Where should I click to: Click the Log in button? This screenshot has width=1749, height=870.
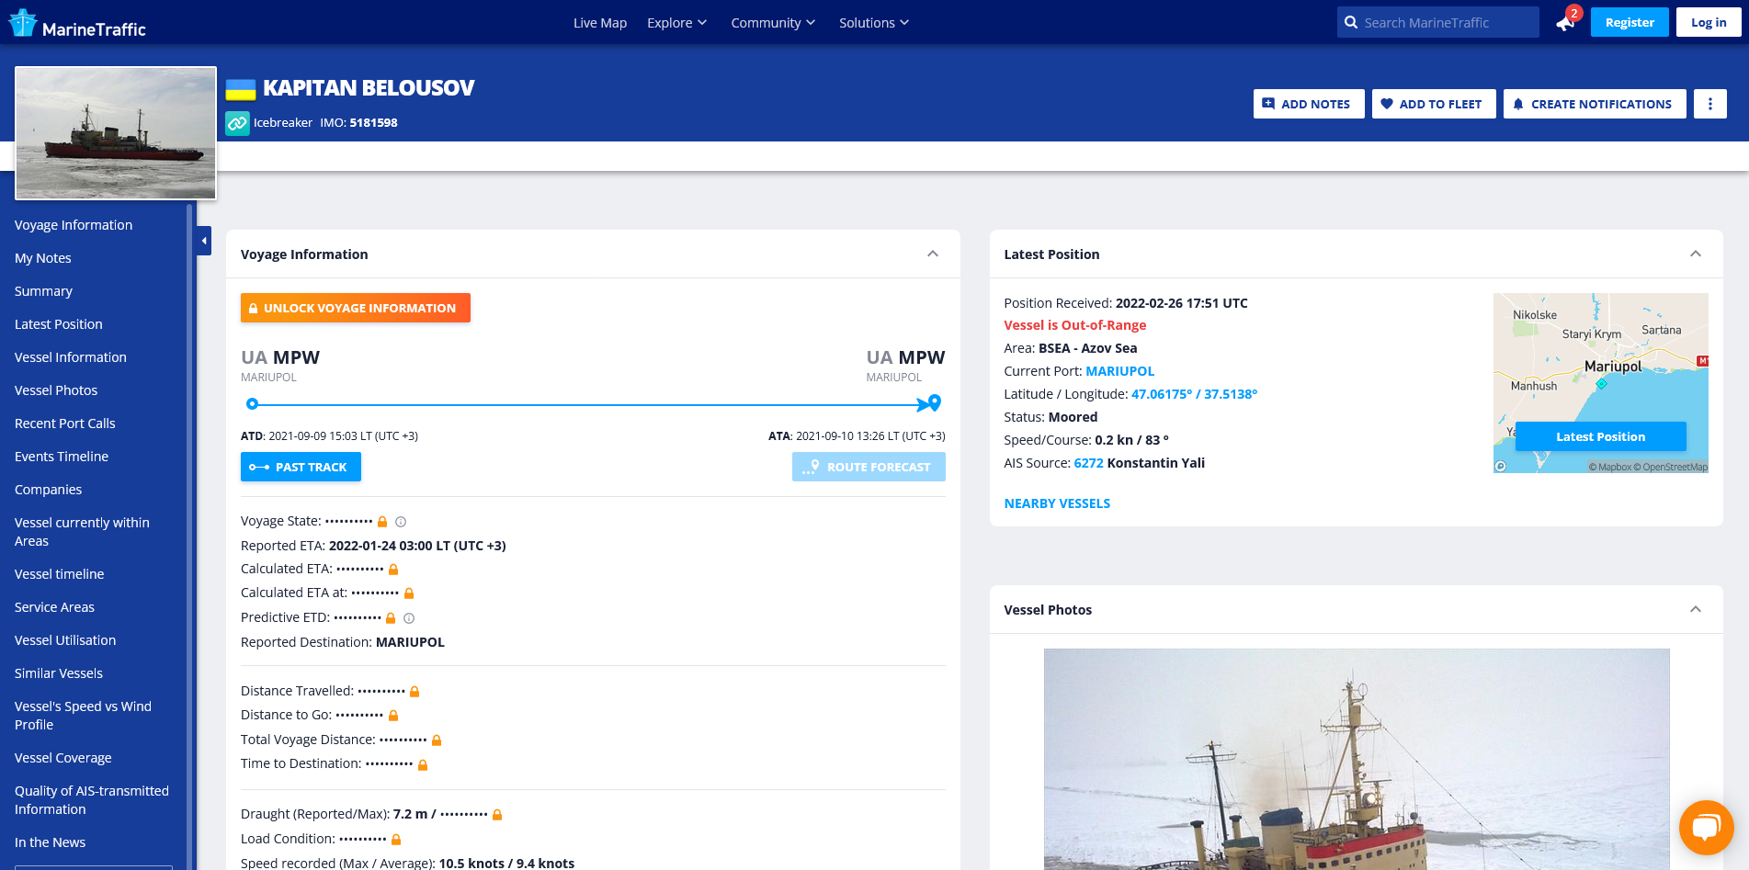point(1709,22)
